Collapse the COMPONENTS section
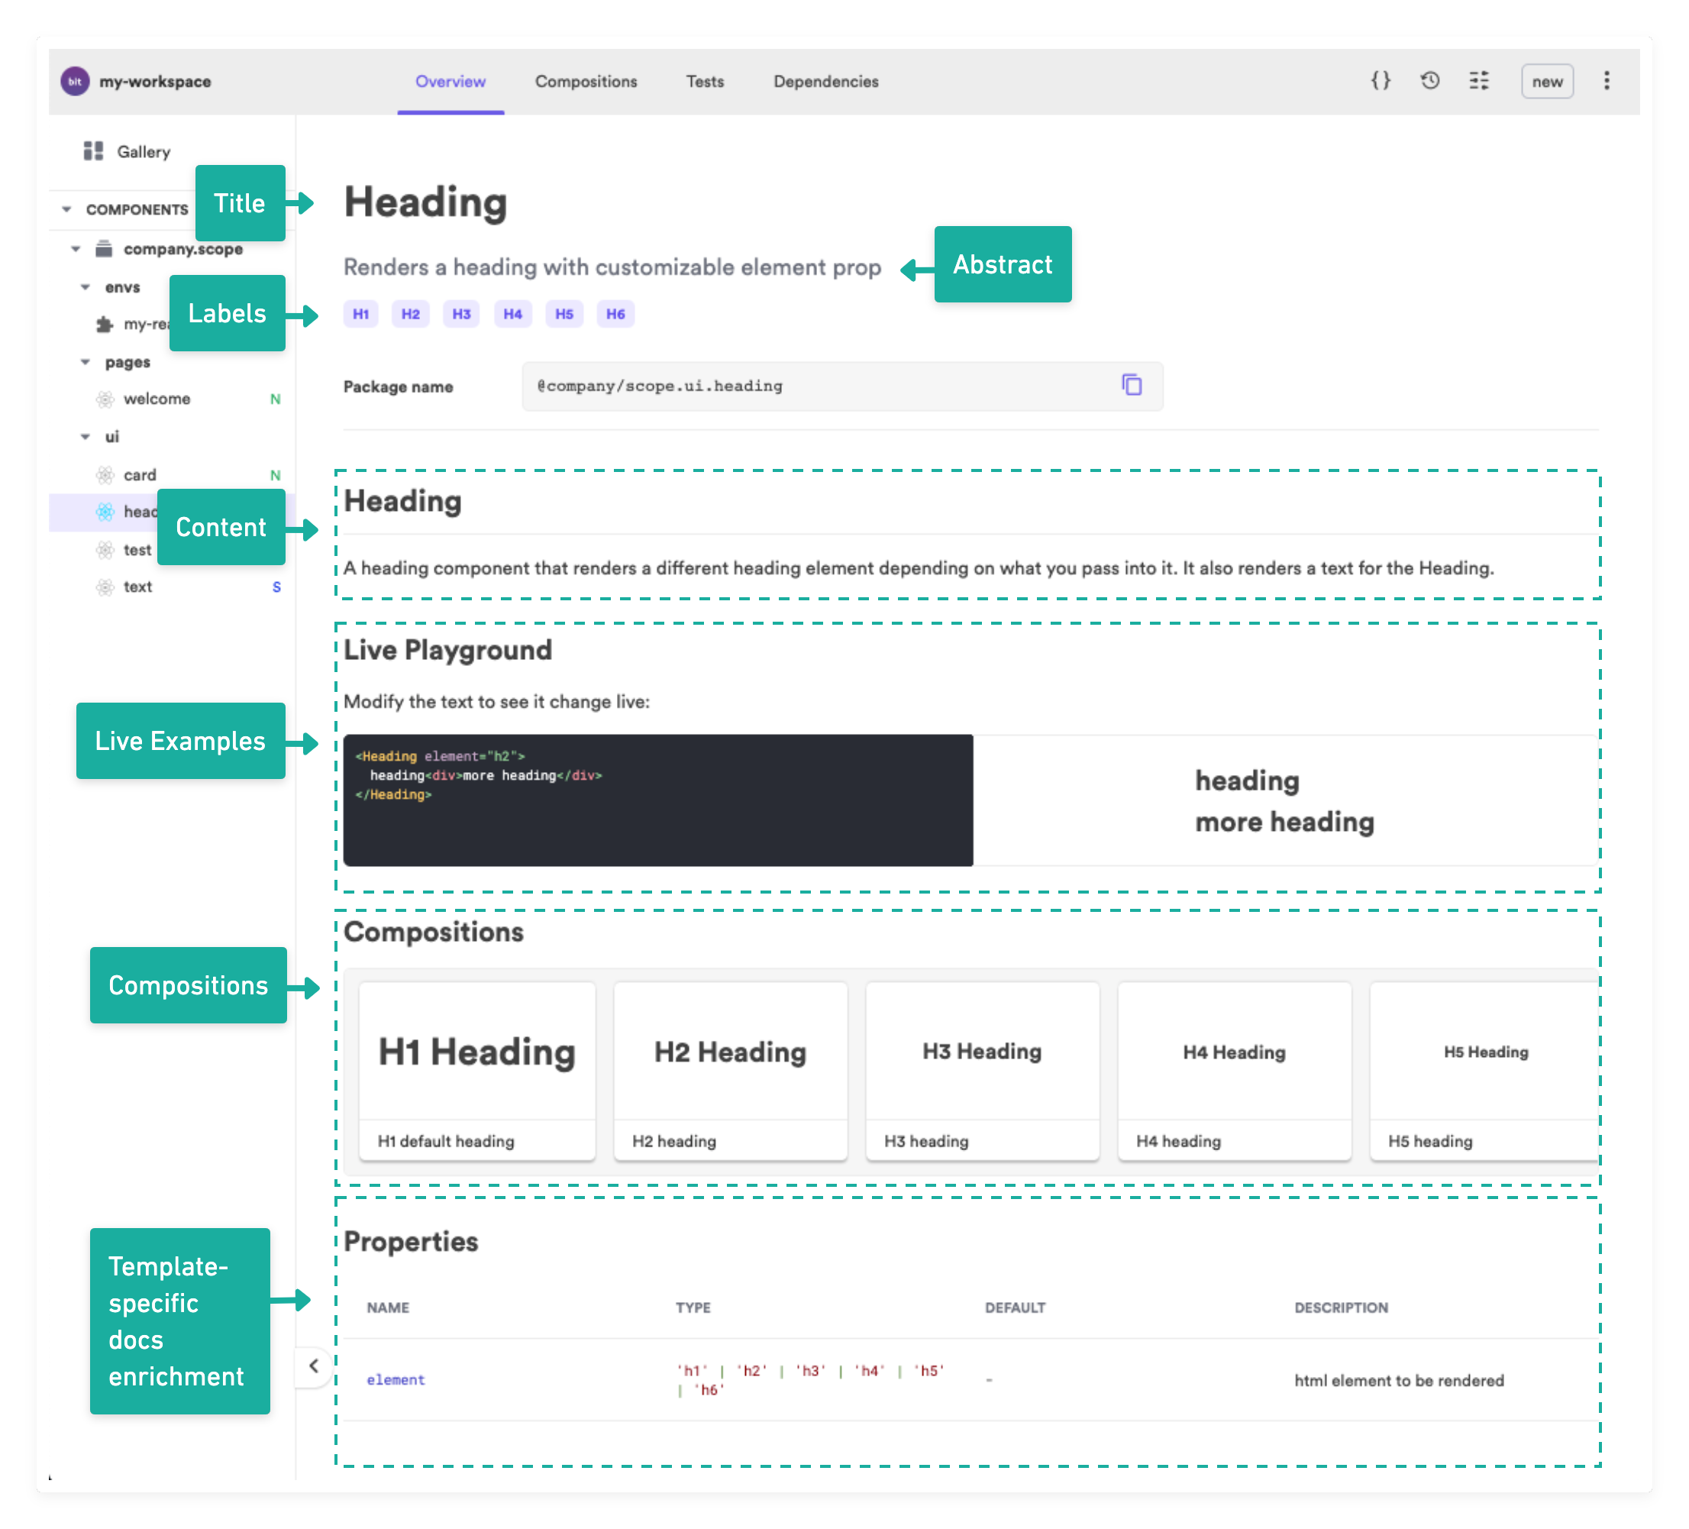Image resolution: width=1689 pixels, height=1529 pixels. click(67, 209)
